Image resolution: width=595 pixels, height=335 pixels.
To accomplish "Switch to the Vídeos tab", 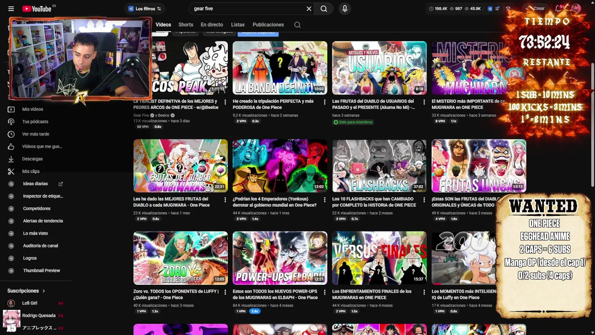I will click(x=163, y=25).
